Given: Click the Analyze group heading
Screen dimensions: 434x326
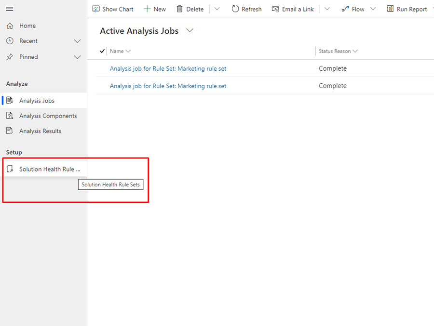Looking at the screenshot, I should [17, 84].
